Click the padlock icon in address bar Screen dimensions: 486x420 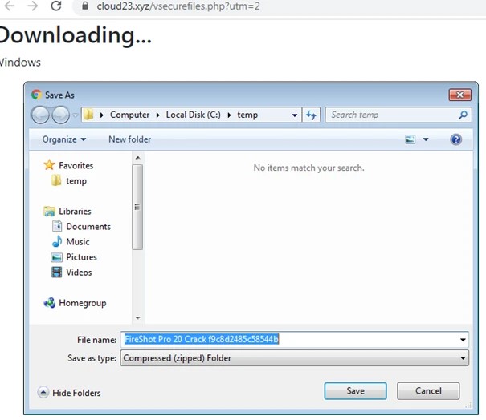click(85, 6)
